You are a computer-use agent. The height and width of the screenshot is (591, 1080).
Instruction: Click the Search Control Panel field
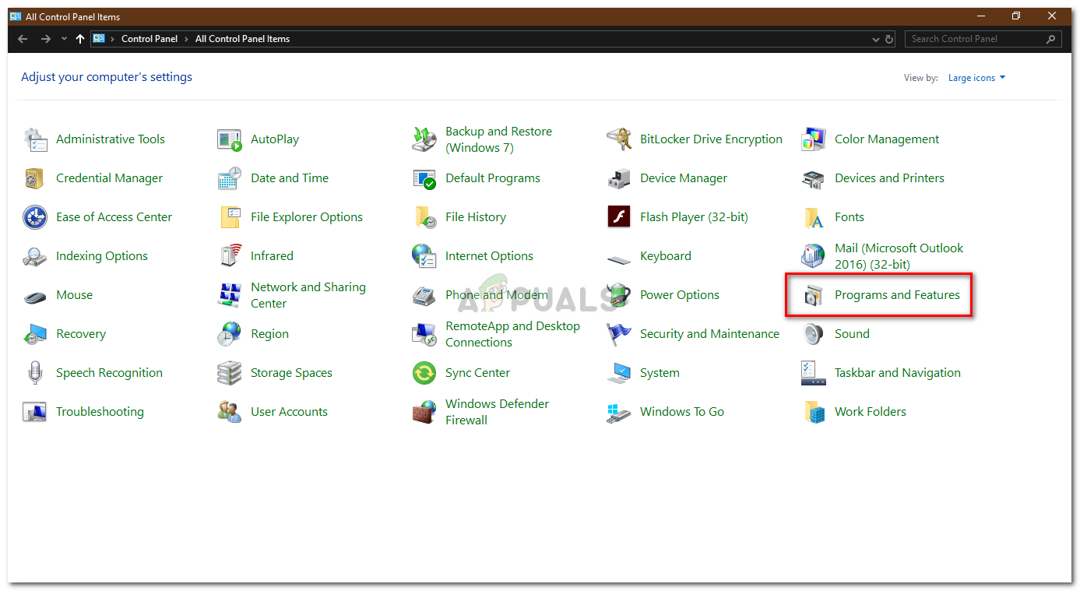coord(983,39)
